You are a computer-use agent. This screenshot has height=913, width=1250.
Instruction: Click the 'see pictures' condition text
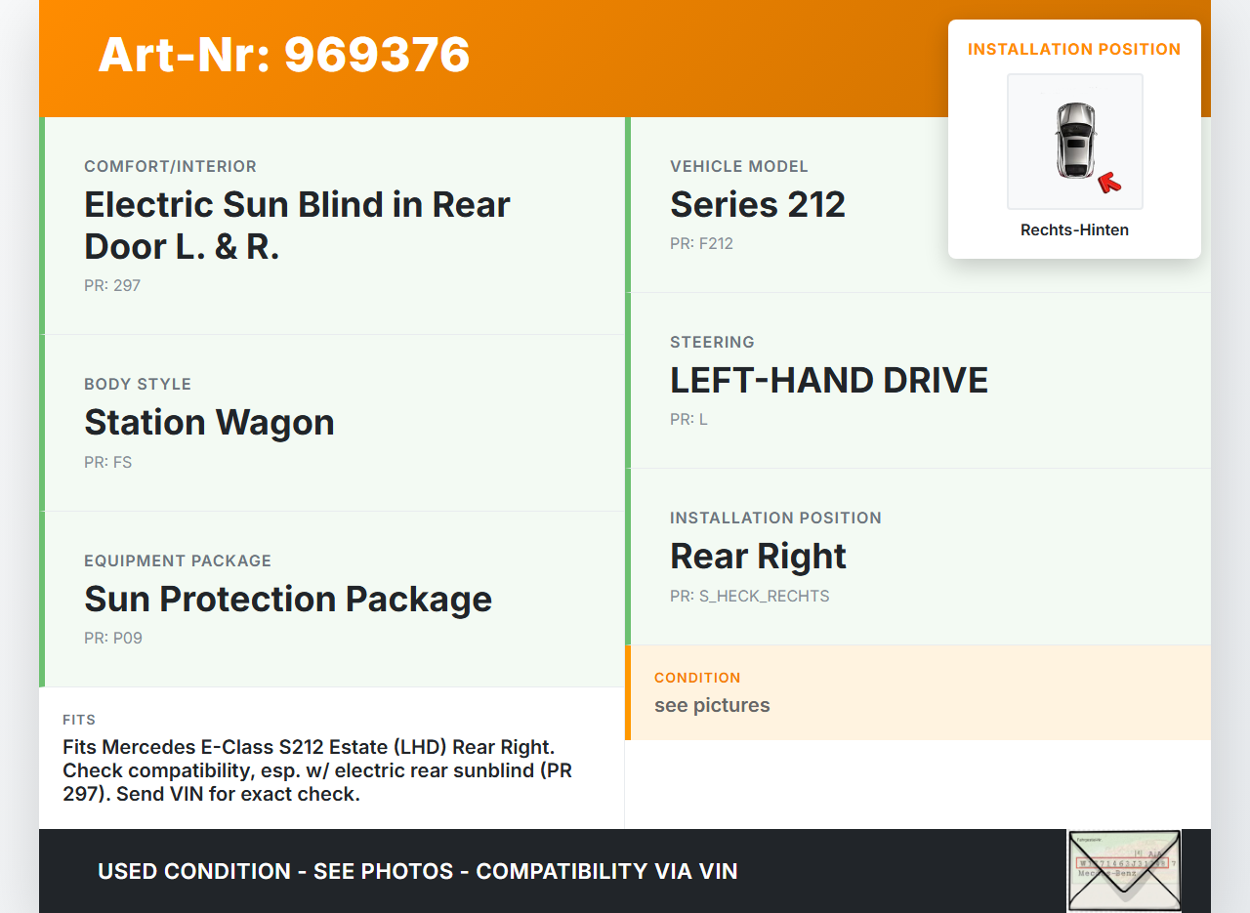[x=712, y=706]
